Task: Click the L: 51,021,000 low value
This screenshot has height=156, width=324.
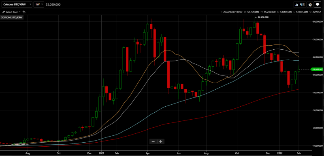Action: click(x=301, y=12)
